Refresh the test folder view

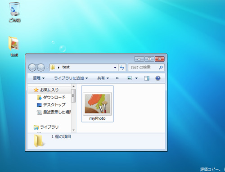(x=122, y=68)
